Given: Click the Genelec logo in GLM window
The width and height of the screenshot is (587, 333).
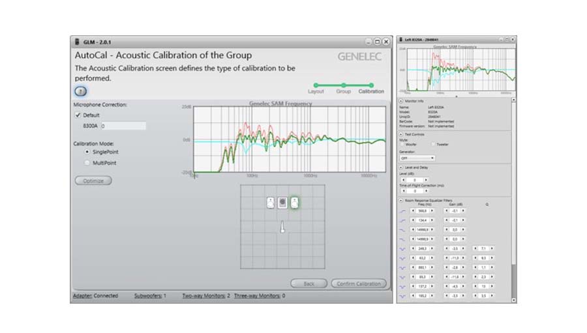Looking at the screenshot, I should tap(359, 57).
